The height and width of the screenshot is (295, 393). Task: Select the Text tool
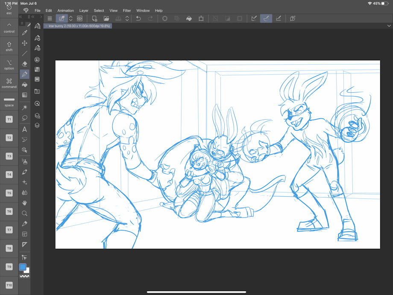(x=25, y=129)
